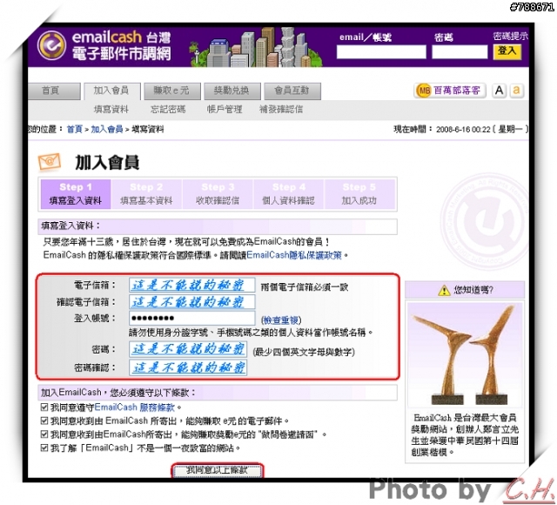Image resolution: width=557 pixels, height=505 pixels.
Task: Toggle the 不是一個一夜致富的網站 checkbox
Action: pos(44,448)
